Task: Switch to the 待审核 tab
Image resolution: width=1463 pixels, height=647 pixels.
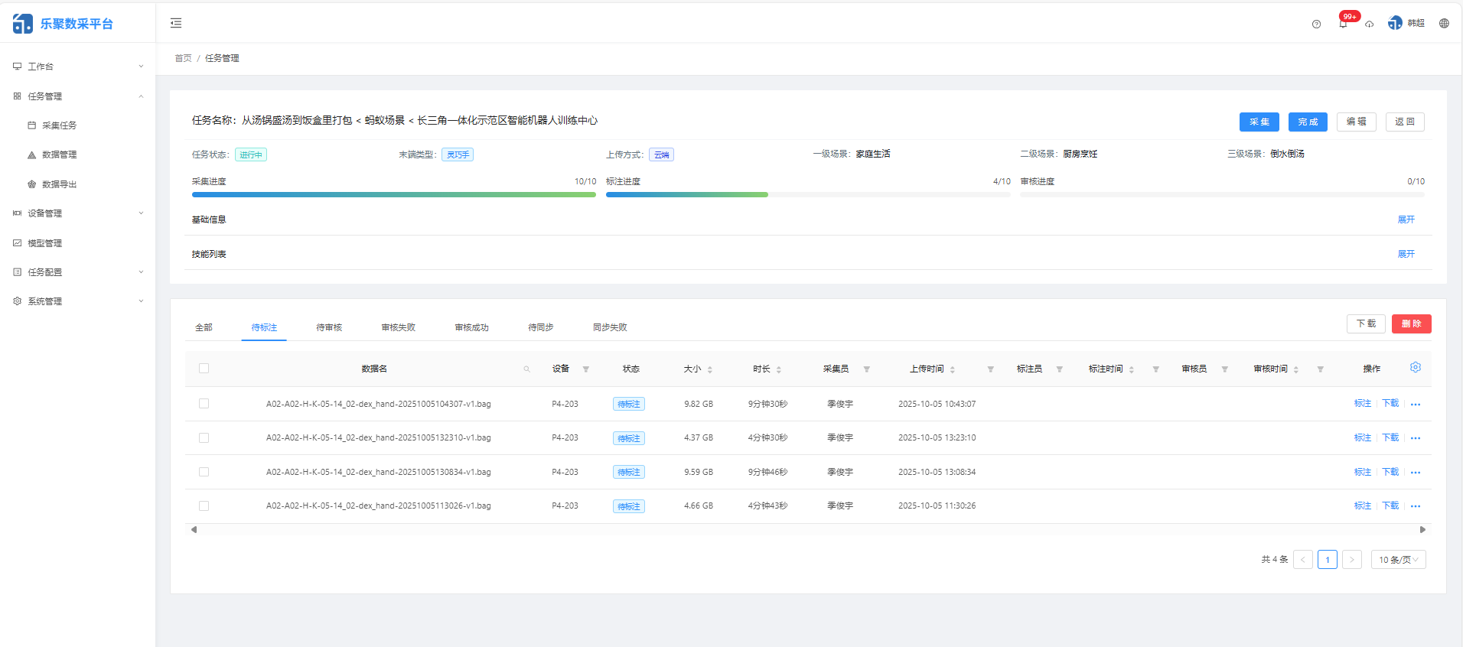Action: pyautogui.click(x=329, y=327)
